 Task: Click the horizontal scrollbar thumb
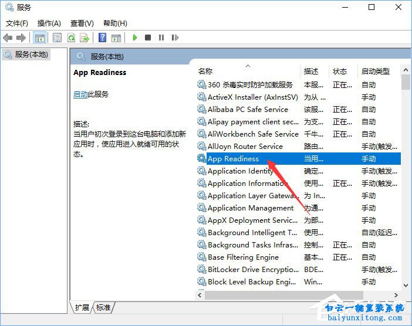click(x=284, y=295)
